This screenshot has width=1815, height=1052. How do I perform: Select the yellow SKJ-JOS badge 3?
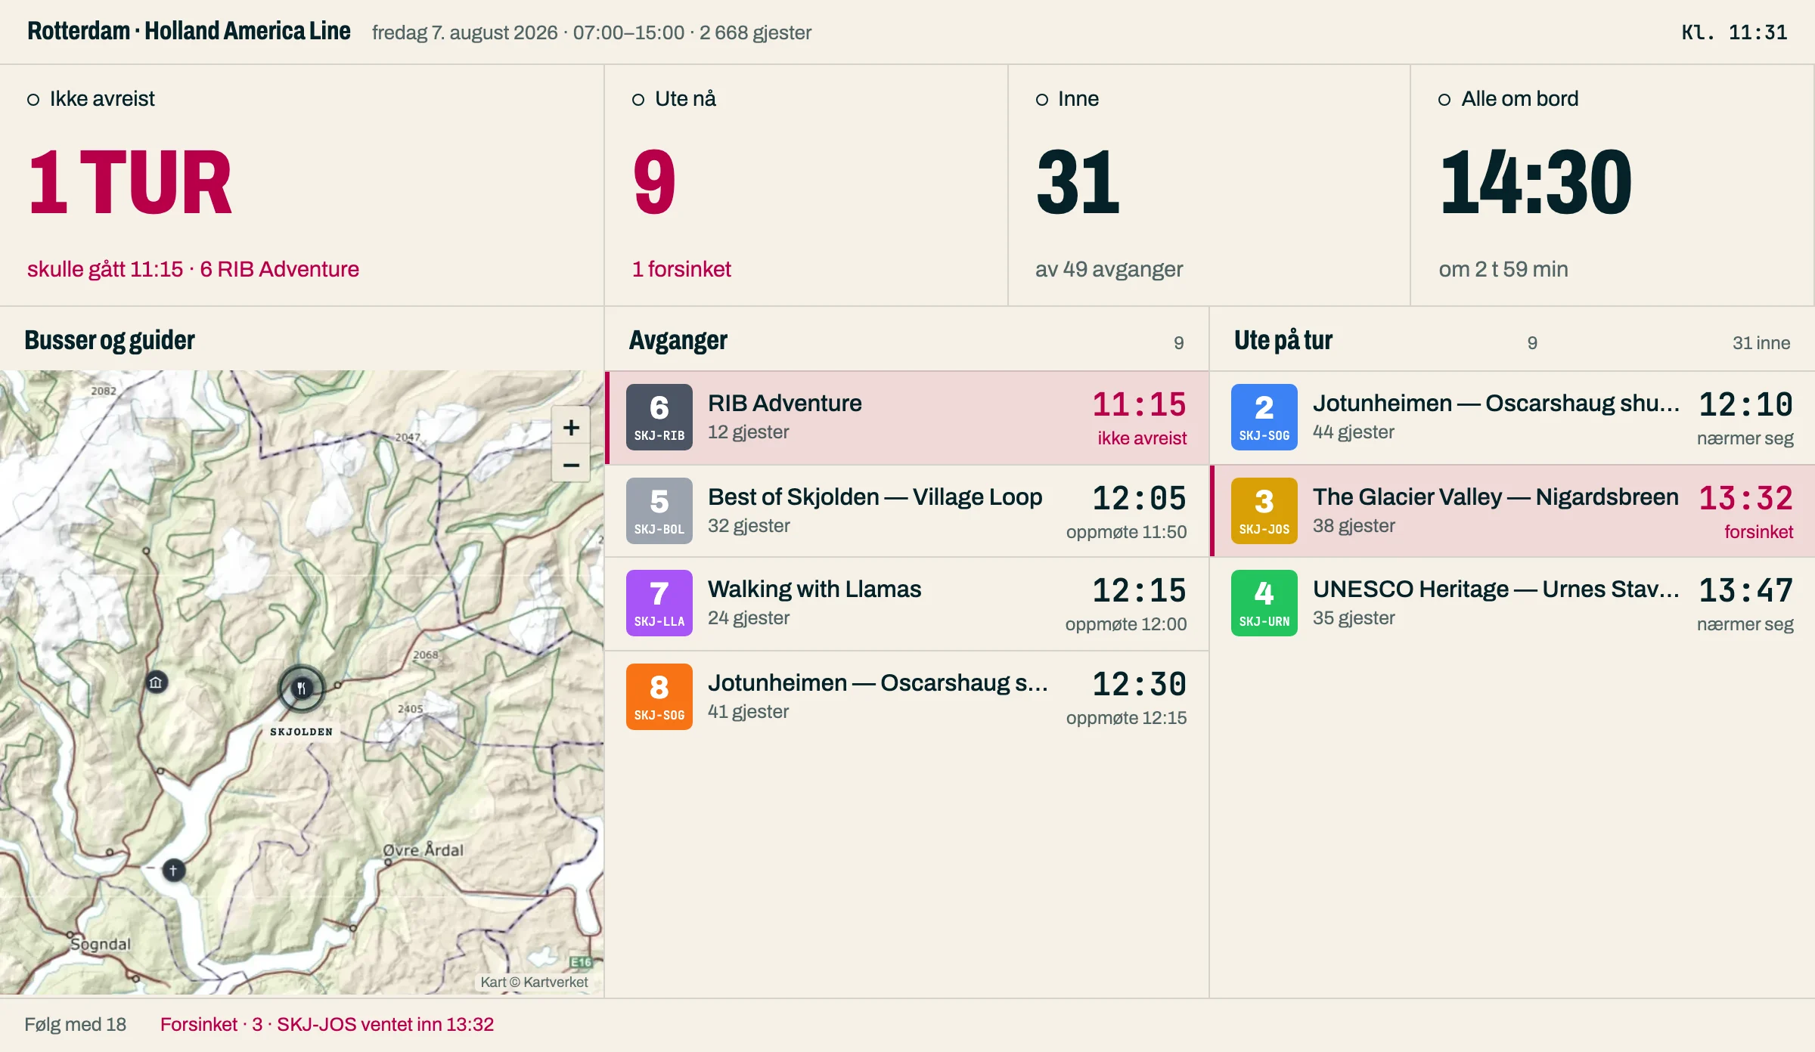click(1264, 511)
